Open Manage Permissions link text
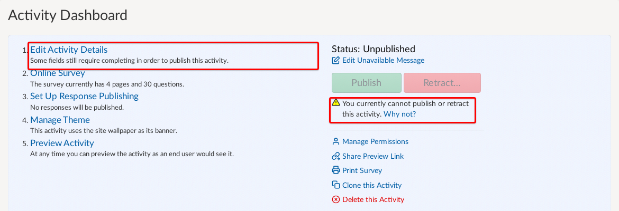This screenshot has width=619, height=211. click(x=376, y=141)
